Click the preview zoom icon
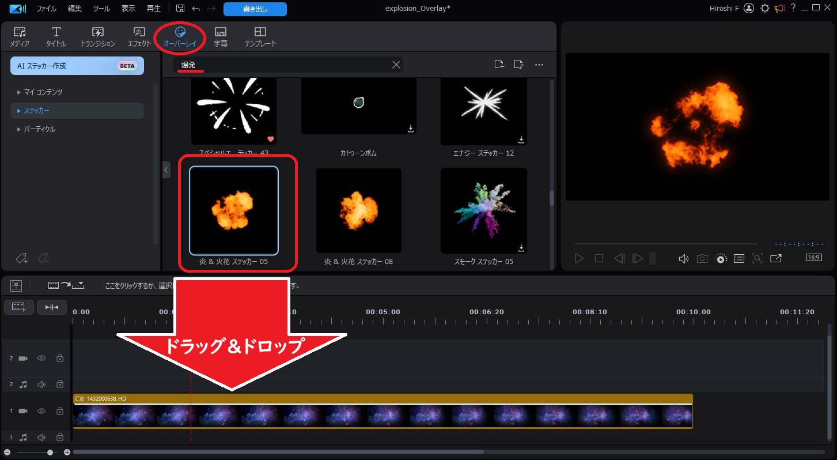Screen dimensions: 837x460 tap(758, 259)
